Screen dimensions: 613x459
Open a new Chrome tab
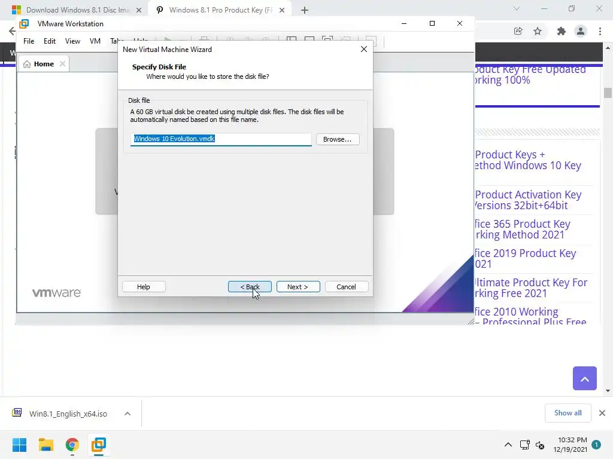pos(305,10)
